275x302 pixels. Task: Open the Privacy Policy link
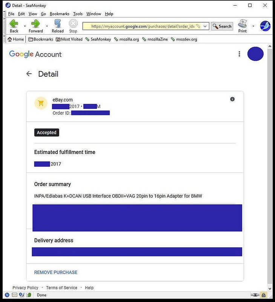click(x=25, y=288)
